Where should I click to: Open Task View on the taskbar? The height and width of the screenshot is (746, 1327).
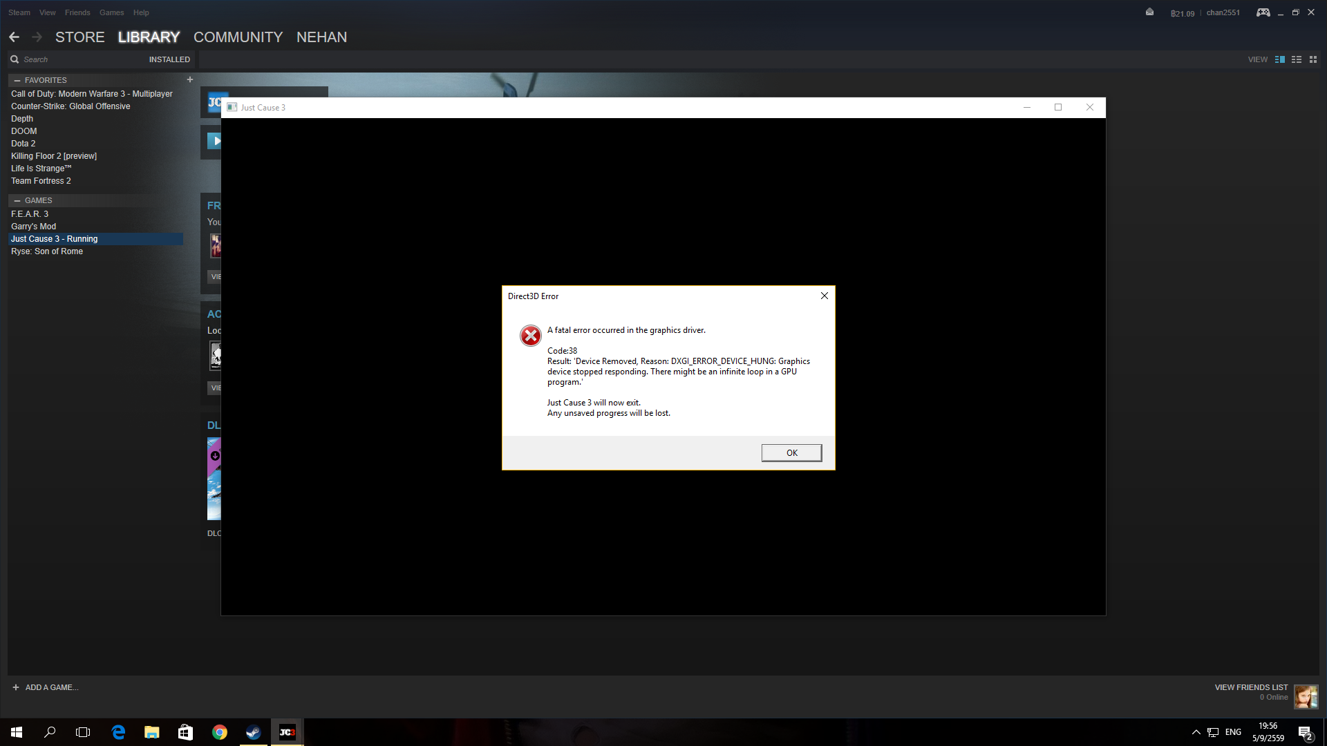[x=83, y=732]
